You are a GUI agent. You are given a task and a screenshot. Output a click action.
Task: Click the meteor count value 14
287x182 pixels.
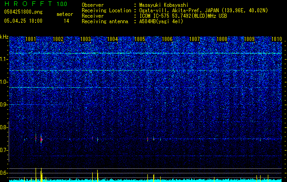(67, 21)
